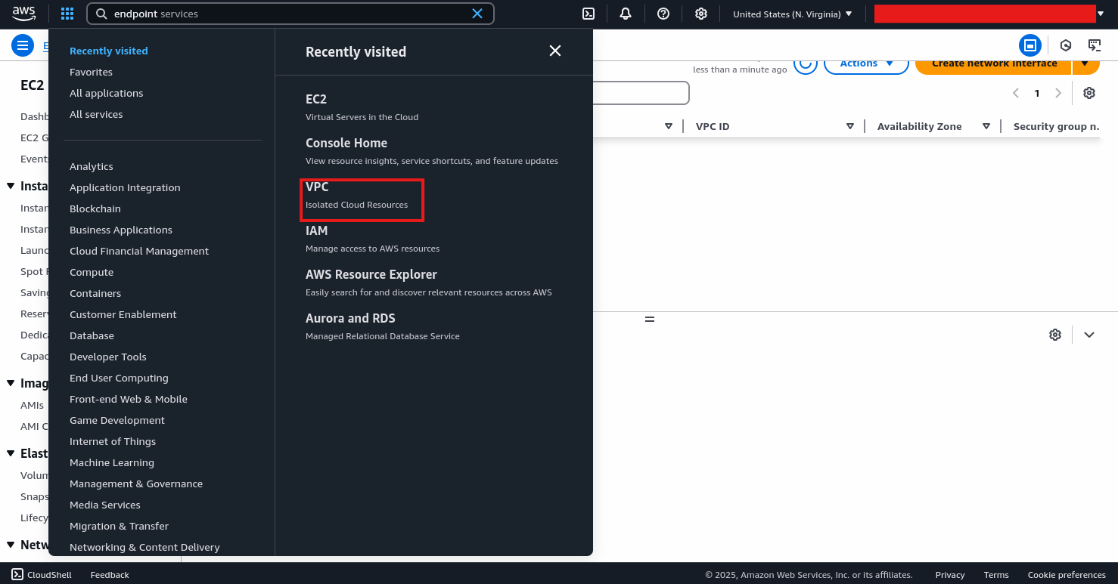
Task: Clear the endpoint search with the X
Action: [x=477, y=13]
